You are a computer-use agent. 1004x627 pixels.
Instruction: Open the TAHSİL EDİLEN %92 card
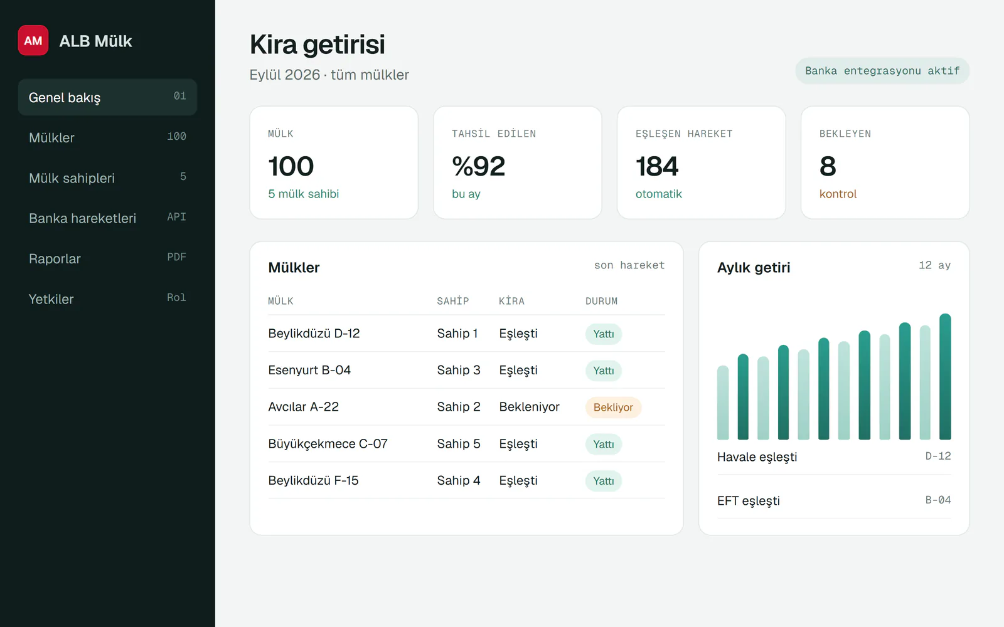point(518,162)
